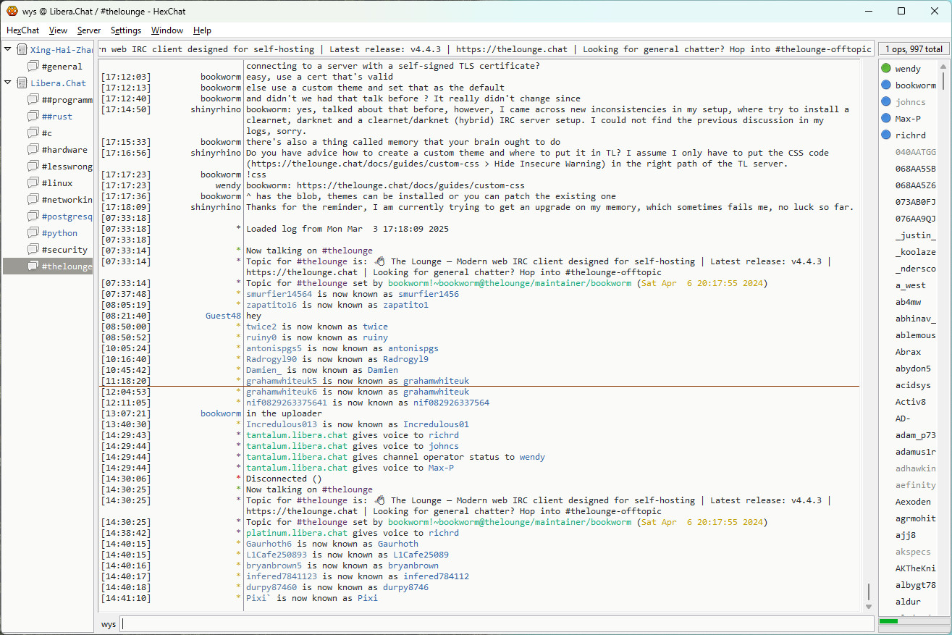Open the custom-css link posted by wendy

[x=410, y=185]
